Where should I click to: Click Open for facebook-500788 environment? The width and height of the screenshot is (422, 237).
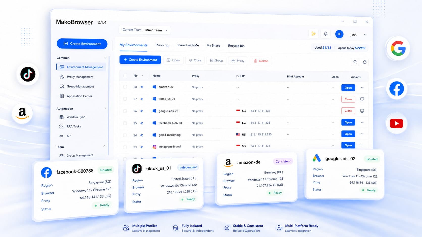[x=348, y=122]
